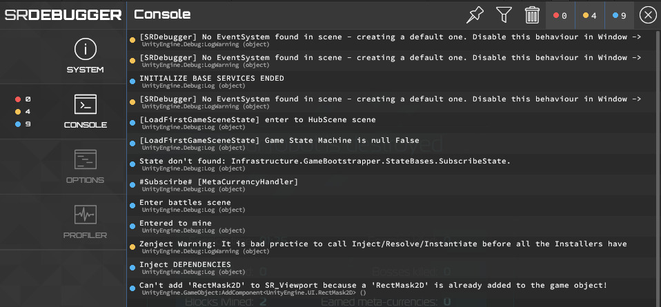
Task: Select the 'Enter battles scene' log entry
Action: tap(394, 206)
